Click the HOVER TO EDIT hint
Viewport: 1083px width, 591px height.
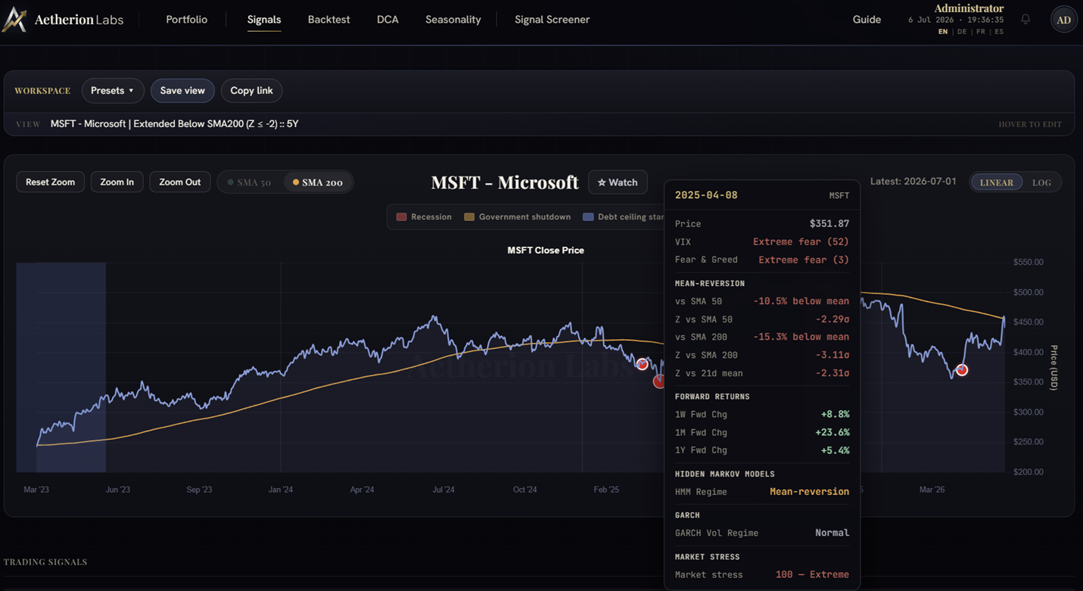tap(1030, 124)
